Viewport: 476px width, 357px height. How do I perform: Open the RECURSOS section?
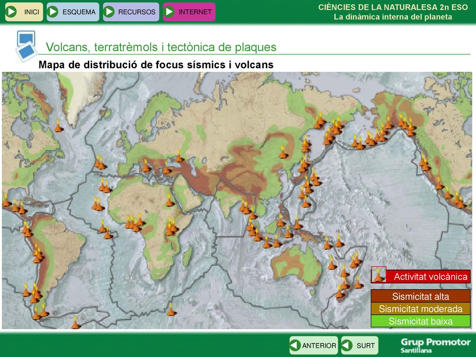[x=131, y=12]
